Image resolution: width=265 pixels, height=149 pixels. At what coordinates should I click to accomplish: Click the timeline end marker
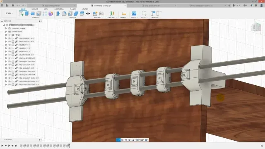tap(69, 145)
